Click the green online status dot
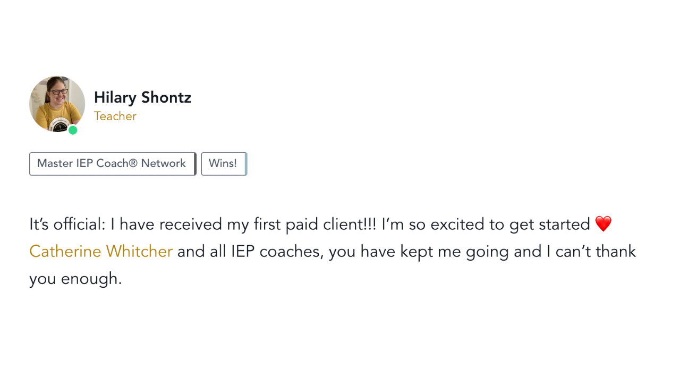The image size is (680, 383). [73, 130]
